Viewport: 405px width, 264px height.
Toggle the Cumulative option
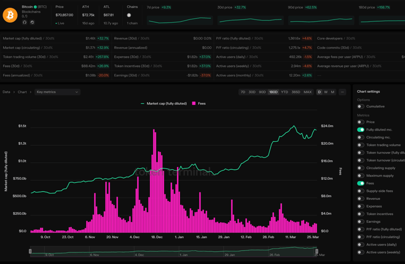tap(361, 106)
